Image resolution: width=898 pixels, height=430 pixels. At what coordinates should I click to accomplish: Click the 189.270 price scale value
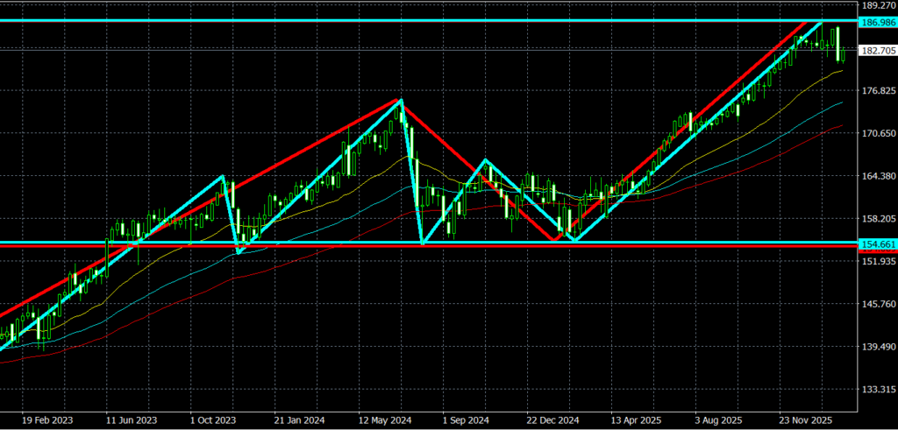tap(877, 5)
